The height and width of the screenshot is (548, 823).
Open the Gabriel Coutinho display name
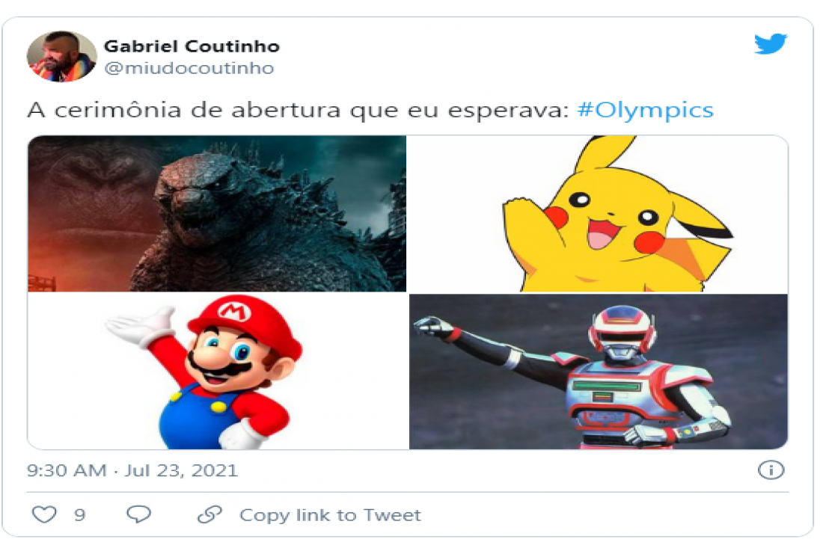192,46
